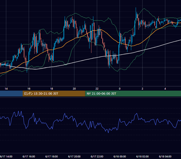The height and width of the screenshot is (159, 181).
Task: Select the NY 21:00-06:00 JST session bar
Action: click(133, 94)
